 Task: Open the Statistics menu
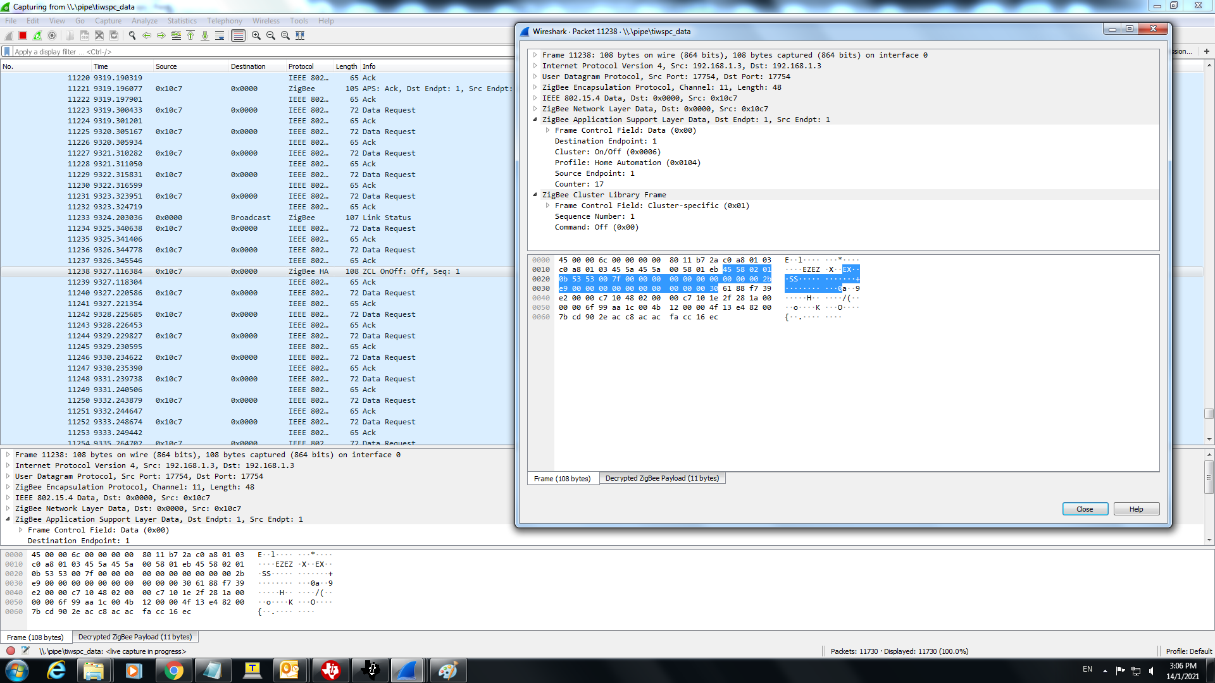[182, 21]
